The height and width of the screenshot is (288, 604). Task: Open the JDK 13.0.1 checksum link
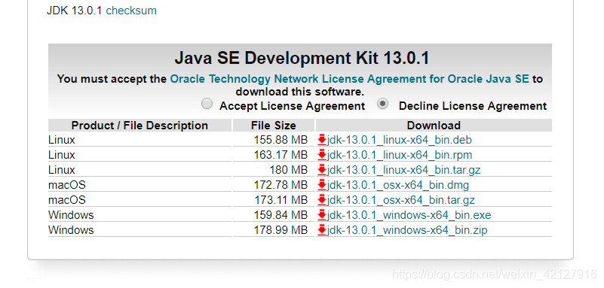click(x=131, y=11)
